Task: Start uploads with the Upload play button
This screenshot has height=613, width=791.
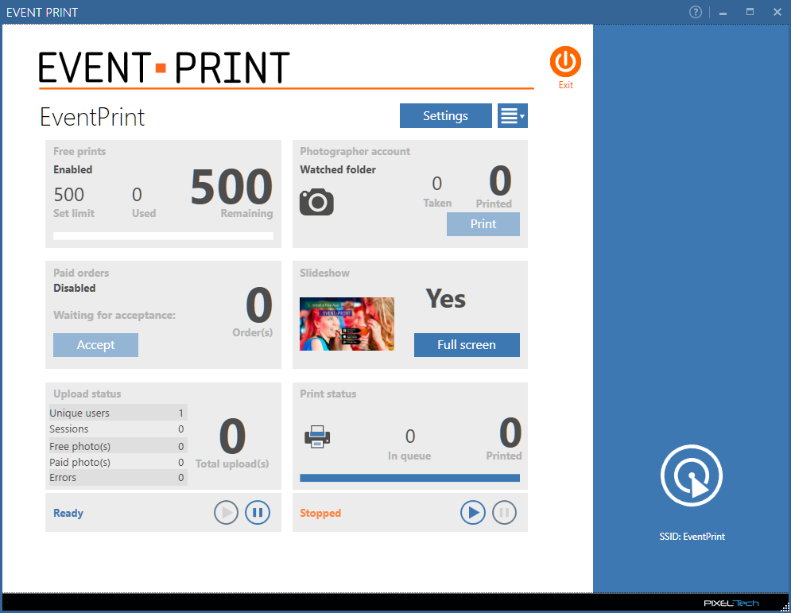Action: 226,513
